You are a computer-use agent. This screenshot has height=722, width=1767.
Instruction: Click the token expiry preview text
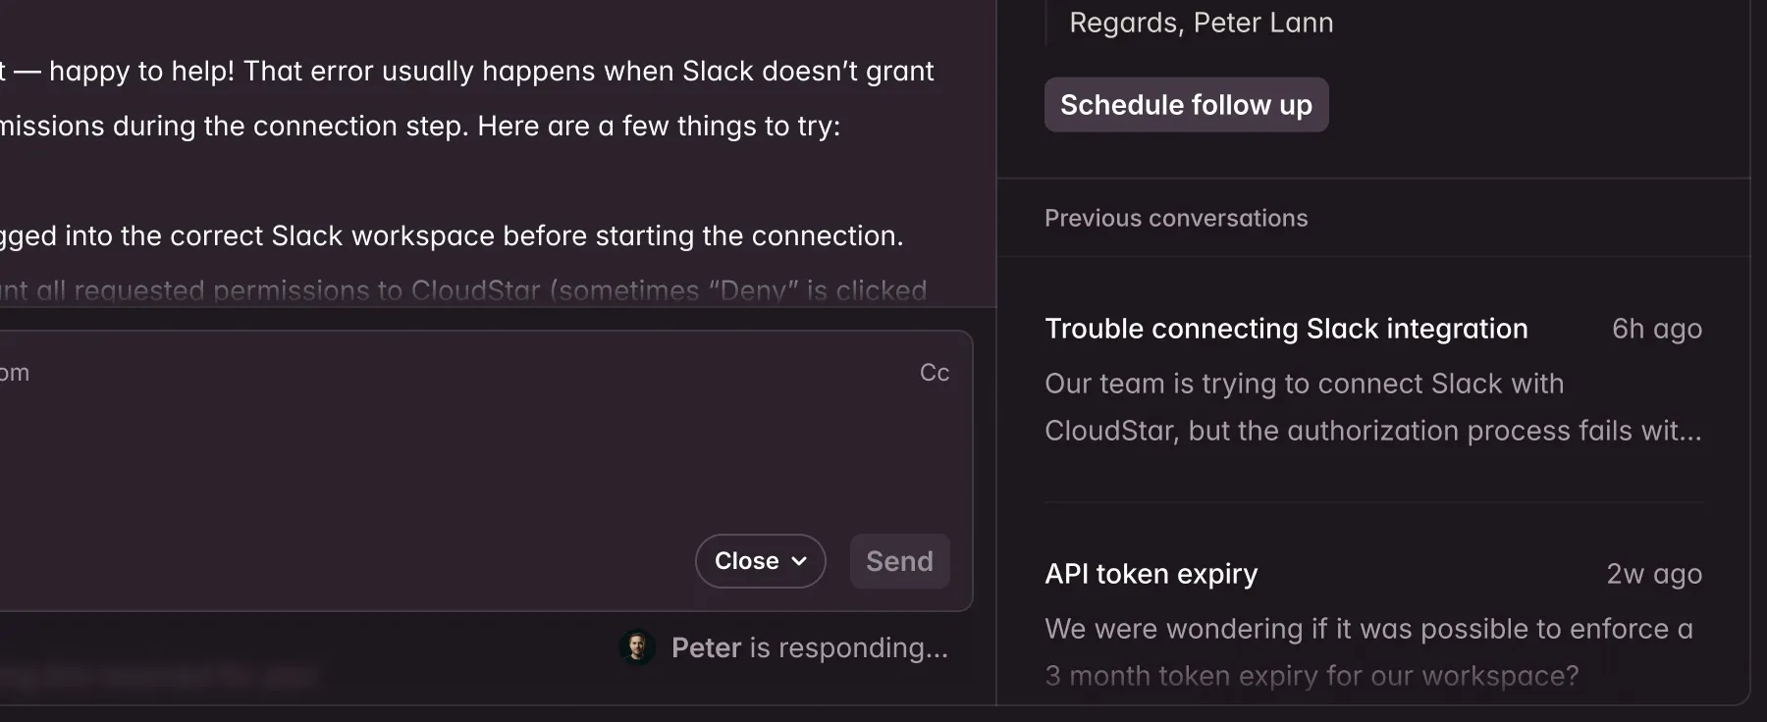coord(1368,652)
